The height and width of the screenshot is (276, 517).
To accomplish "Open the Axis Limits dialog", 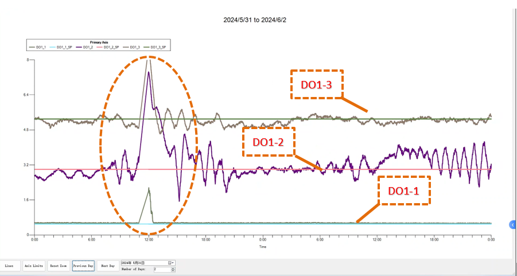I will pos(34,266).
